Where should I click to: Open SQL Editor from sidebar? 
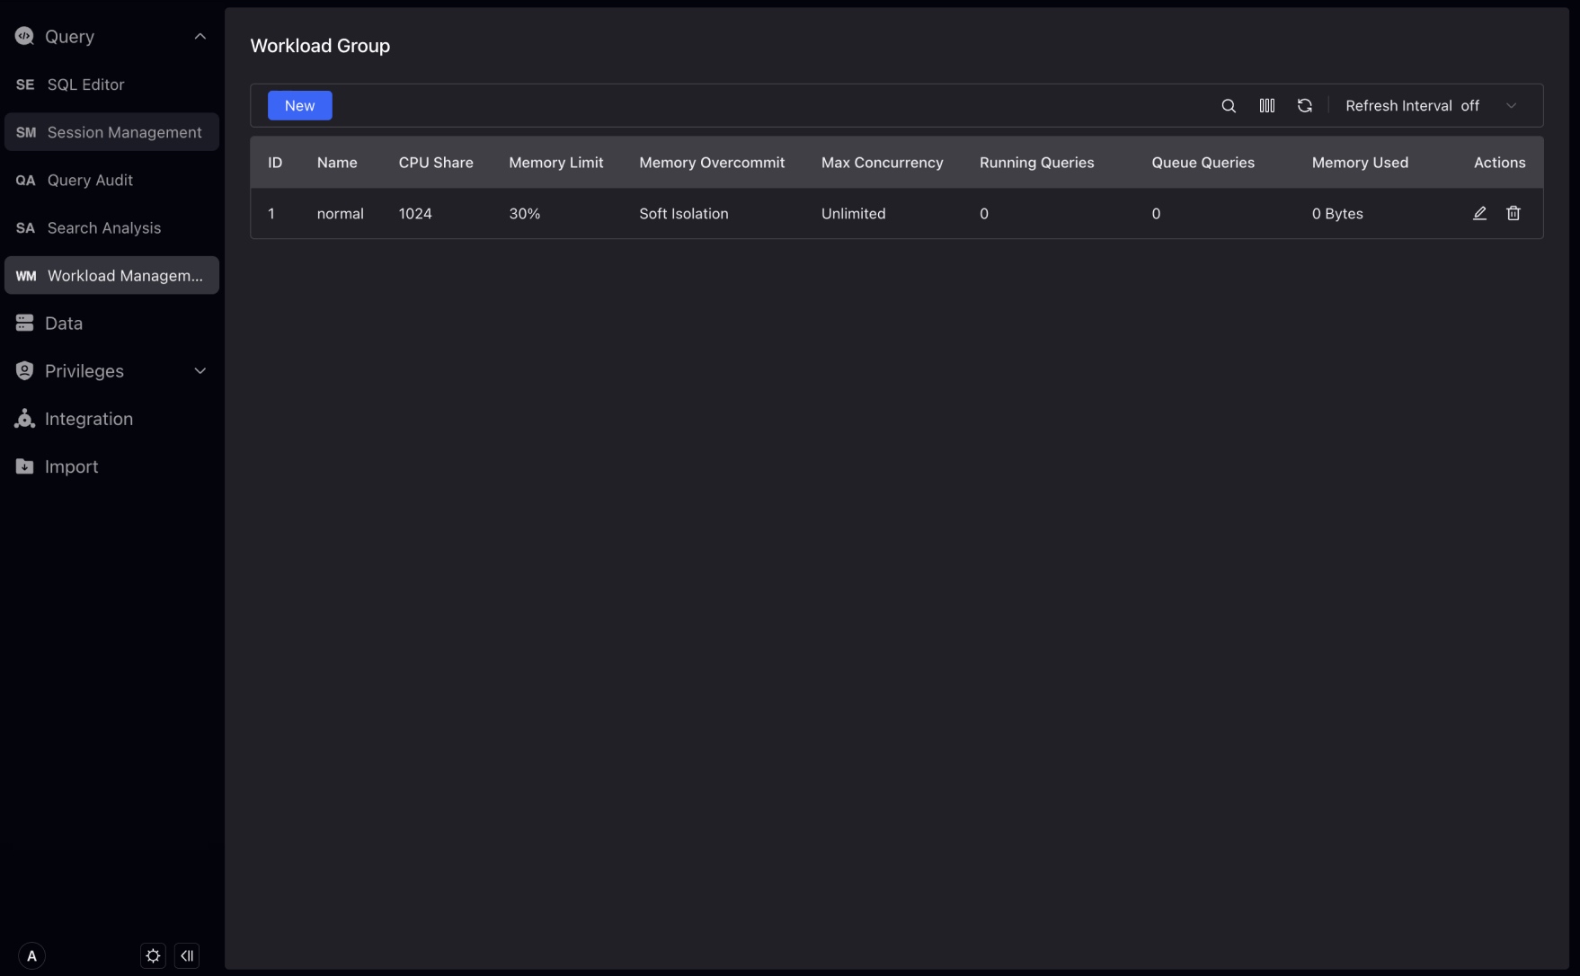(x=85, y=84)
